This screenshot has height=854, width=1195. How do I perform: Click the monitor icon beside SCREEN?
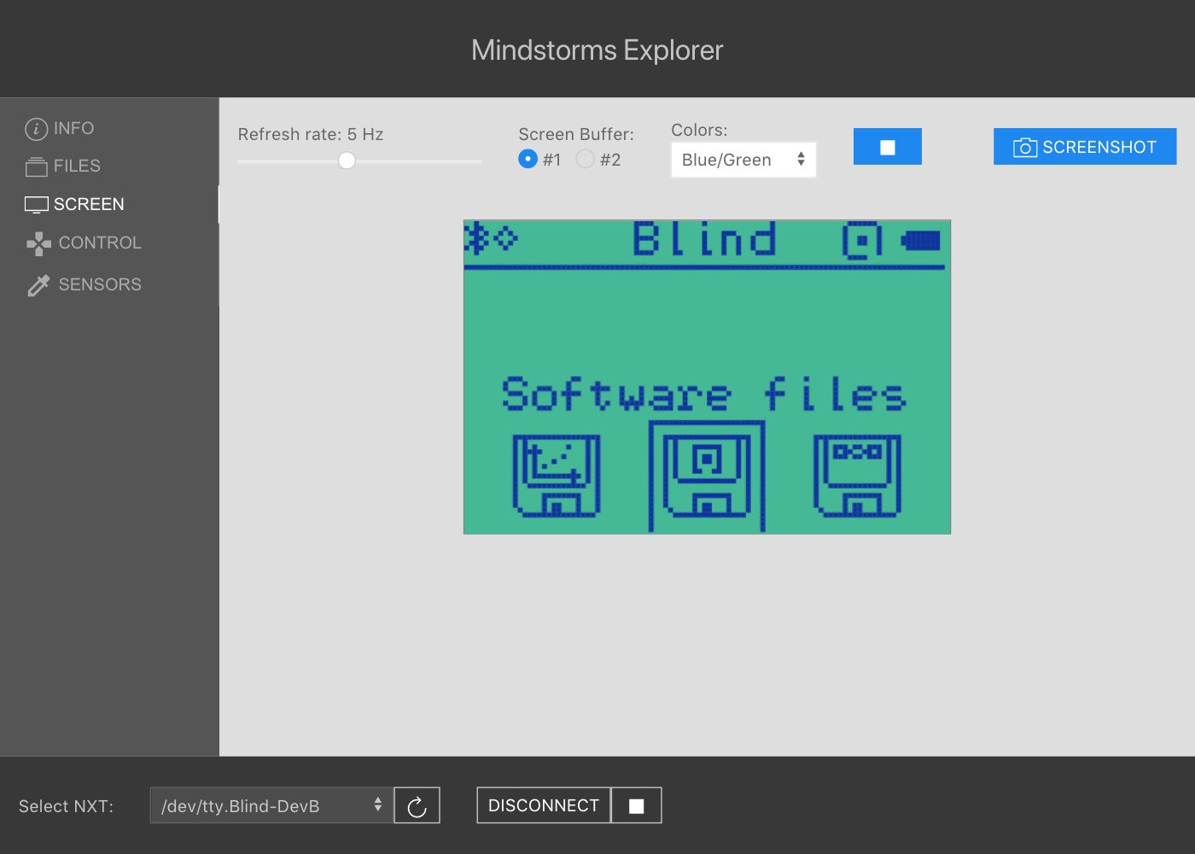37,205
